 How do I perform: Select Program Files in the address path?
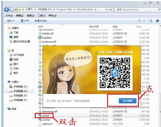[64, 9]
